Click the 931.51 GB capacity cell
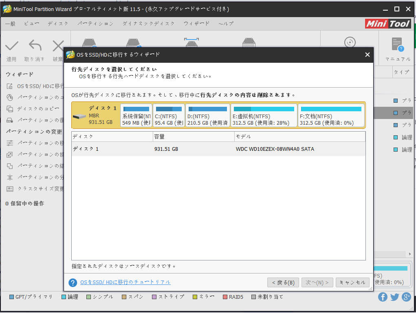The width and height of the screenshot is (416, 313). (x=166, y=149)
